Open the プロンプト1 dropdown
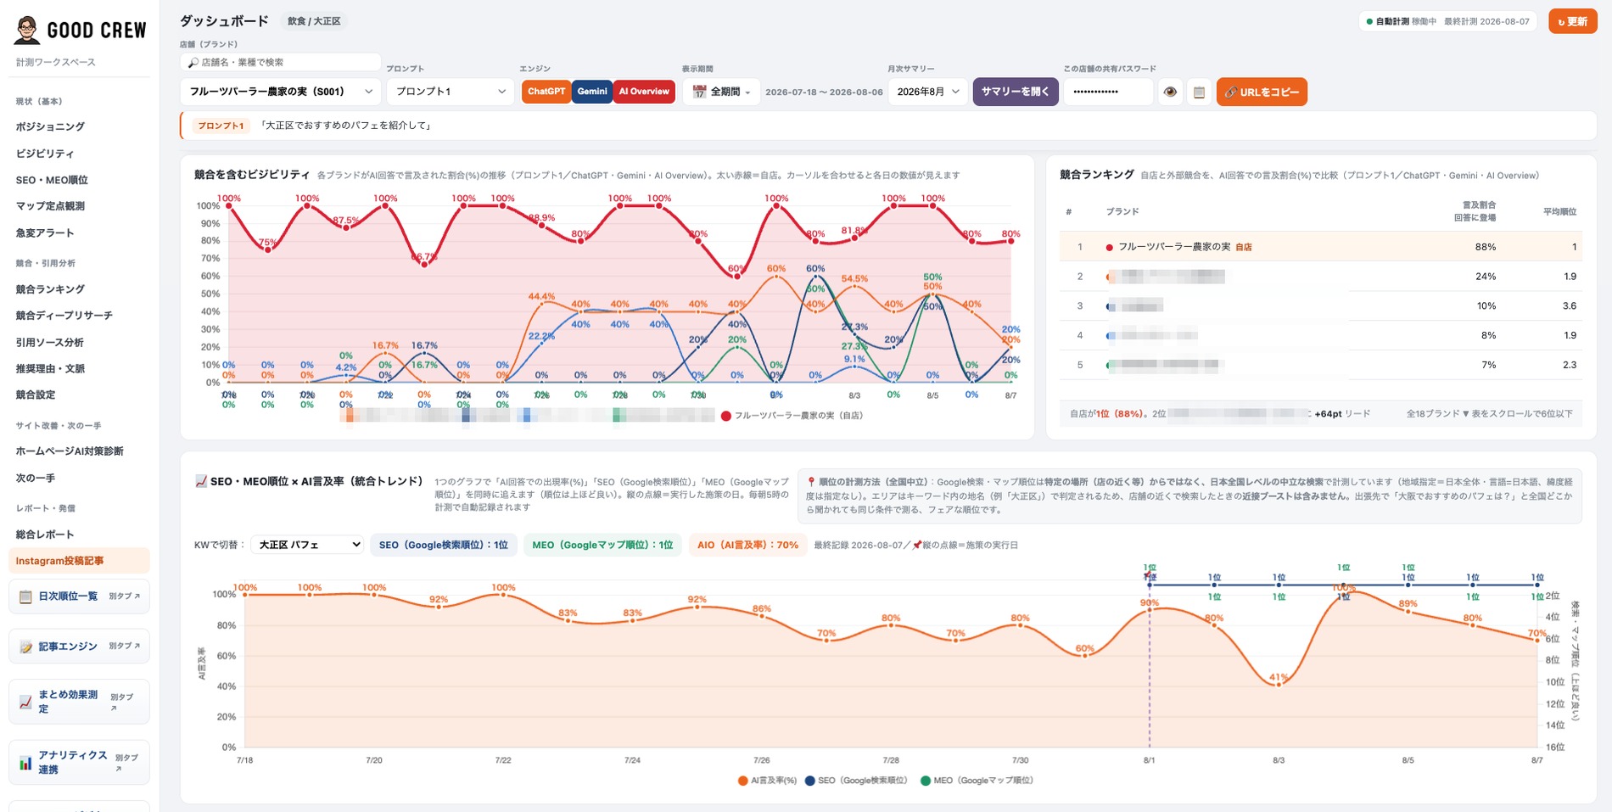The height and width of the screenshot is (812, 1612). click(x=450, y=92)
